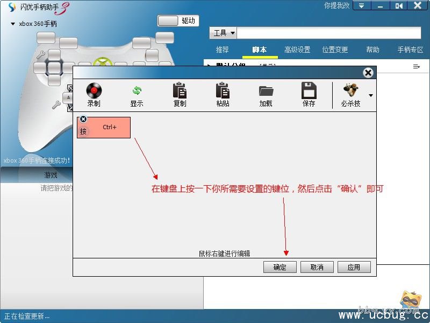Copy script using the 复制 icon
The width and height of the screenshot is (430, 323).
point(180,90)
